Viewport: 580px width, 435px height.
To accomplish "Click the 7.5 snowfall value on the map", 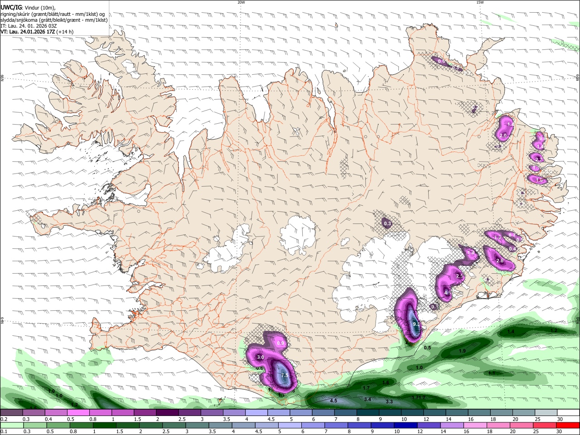I will [x=285, y=376].
